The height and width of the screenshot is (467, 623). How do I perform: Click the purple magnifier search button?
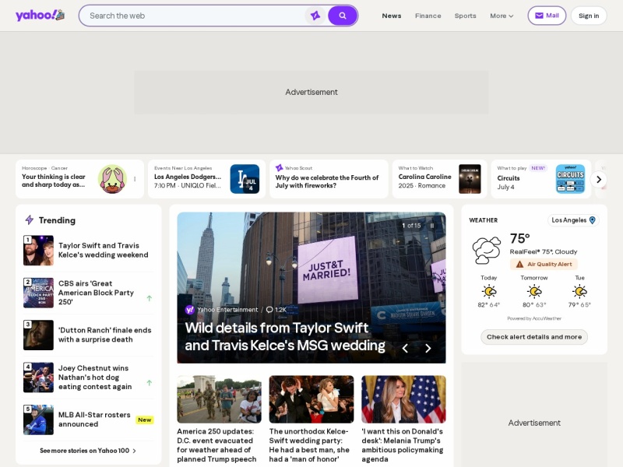click(342, 16)
